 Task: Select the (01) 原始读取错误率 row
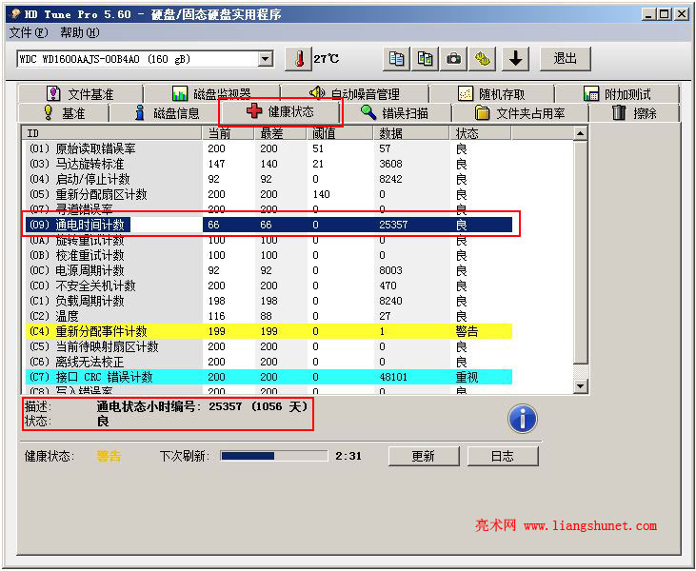tap(268, 148)
